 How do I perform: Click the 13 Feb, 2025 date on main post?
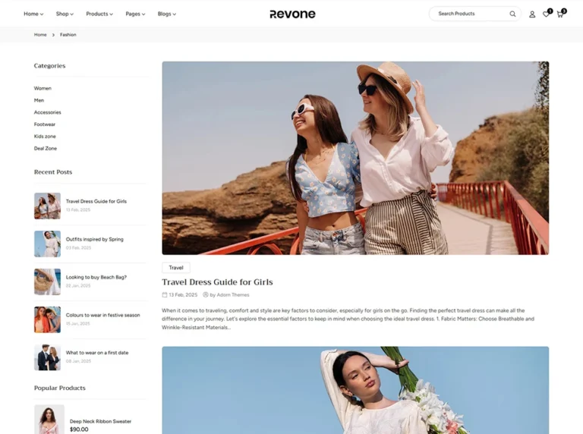pos(183,294)
